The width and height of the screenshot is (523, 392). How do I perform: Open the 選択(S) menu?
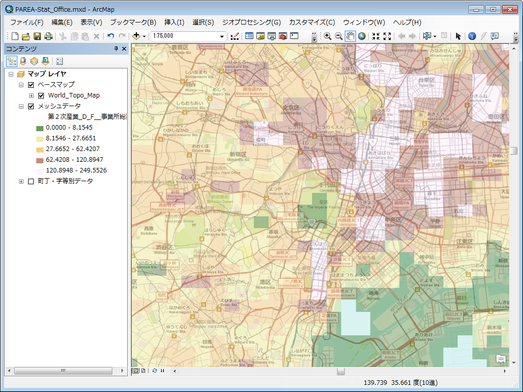click(x=203, y=22)
